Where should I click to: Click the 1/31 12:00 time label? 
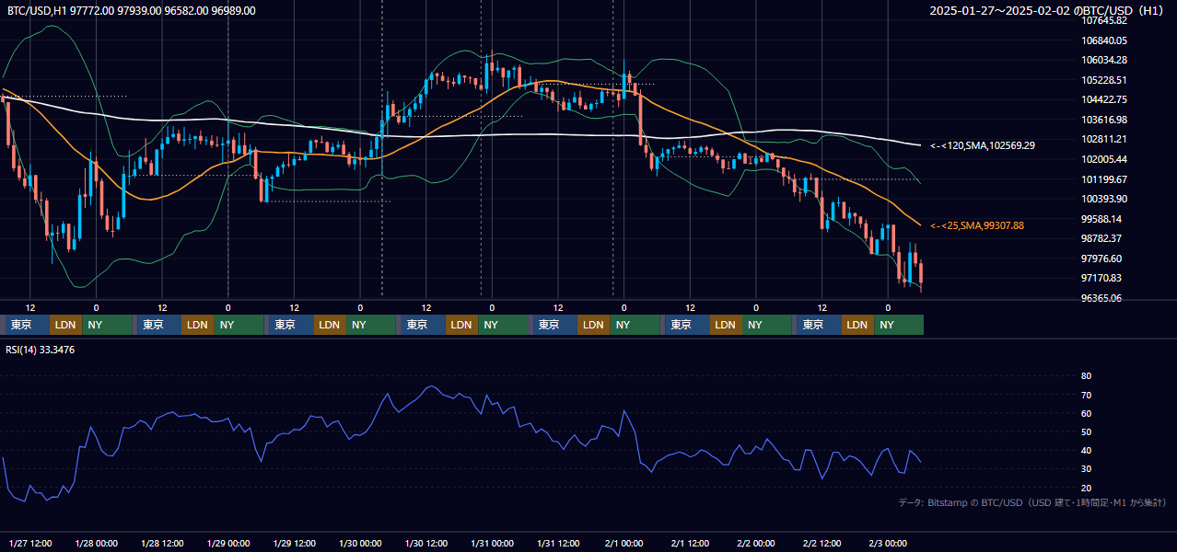(x=558, y=543)
